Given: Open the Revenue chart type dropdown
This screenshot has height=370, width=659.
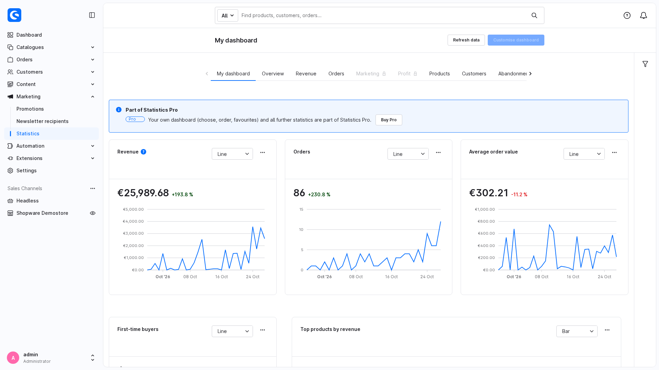Looking at the screenshot, I should [x=232, y=154].
